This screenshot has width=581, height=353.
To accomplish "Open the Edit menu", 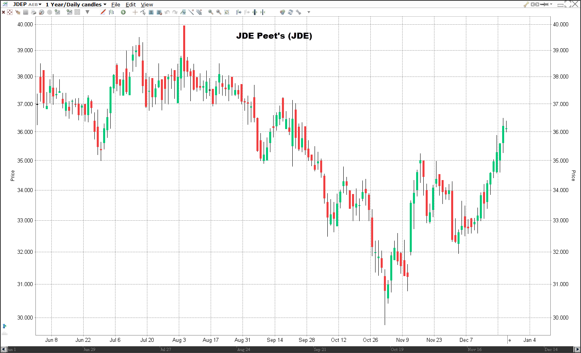I will pyautogui.click(x=131, y=4).
